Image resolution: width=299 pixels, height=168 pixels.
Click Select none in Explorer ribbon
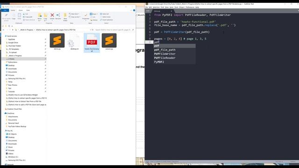(105, 17)
